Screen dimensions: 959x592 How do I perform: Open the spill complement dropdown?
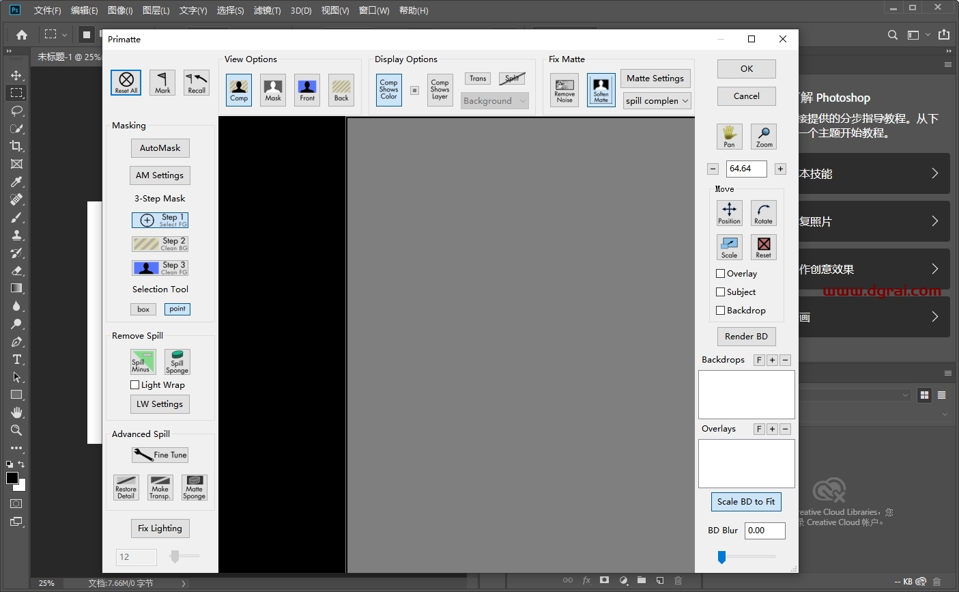pos(657,100)
